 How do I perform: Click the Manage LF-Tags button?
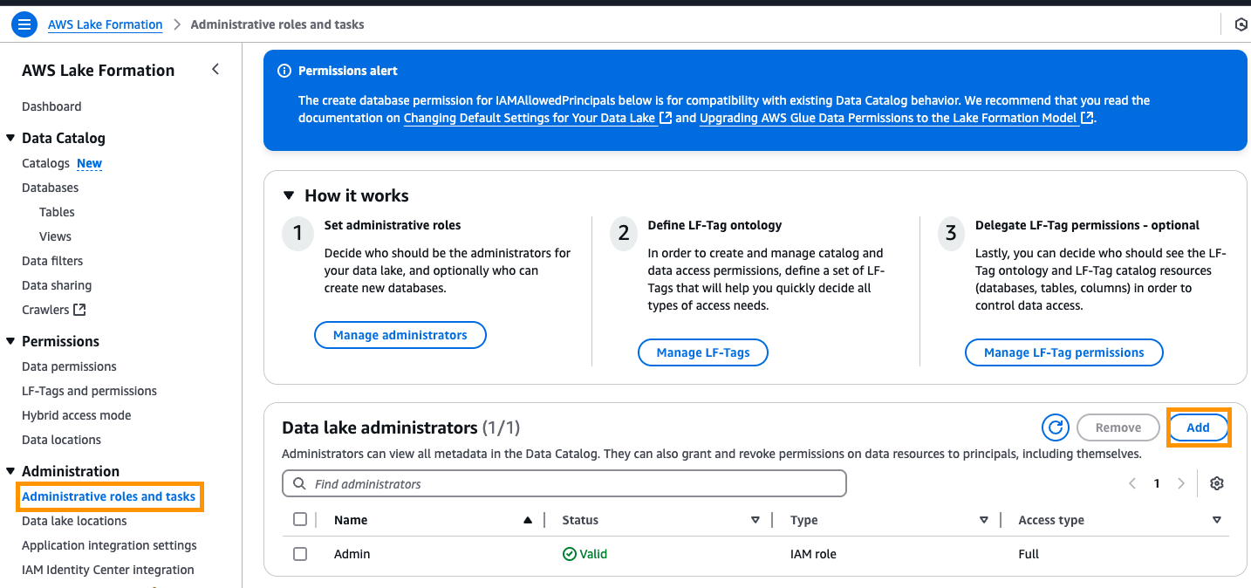tap(703, 352)
